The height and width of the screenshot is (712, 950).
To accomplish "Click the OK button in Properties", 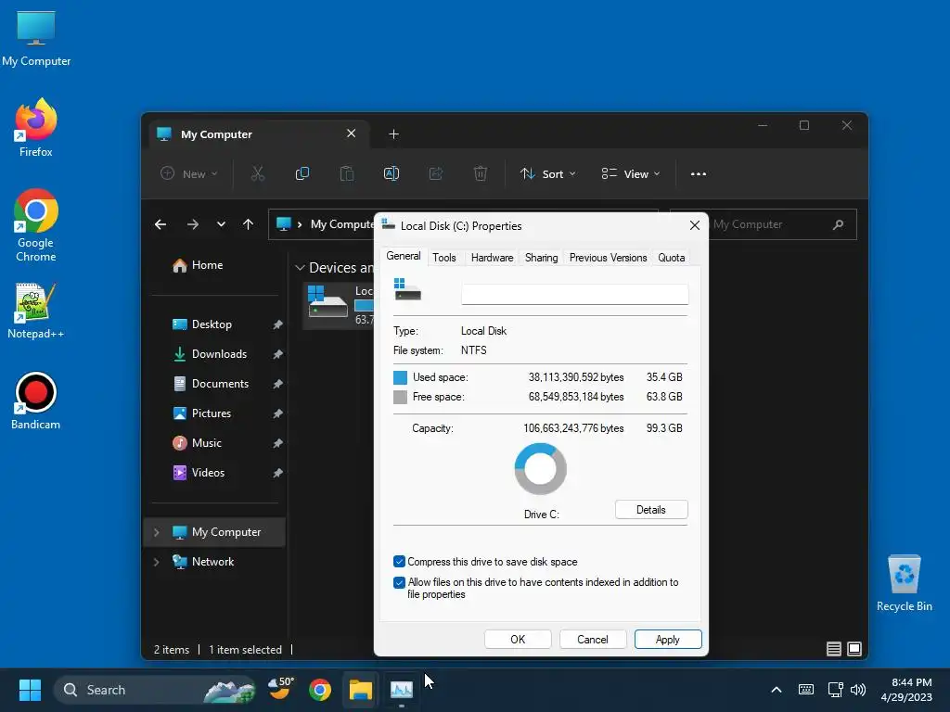I will pyautogui.click(x=518, y=640).
